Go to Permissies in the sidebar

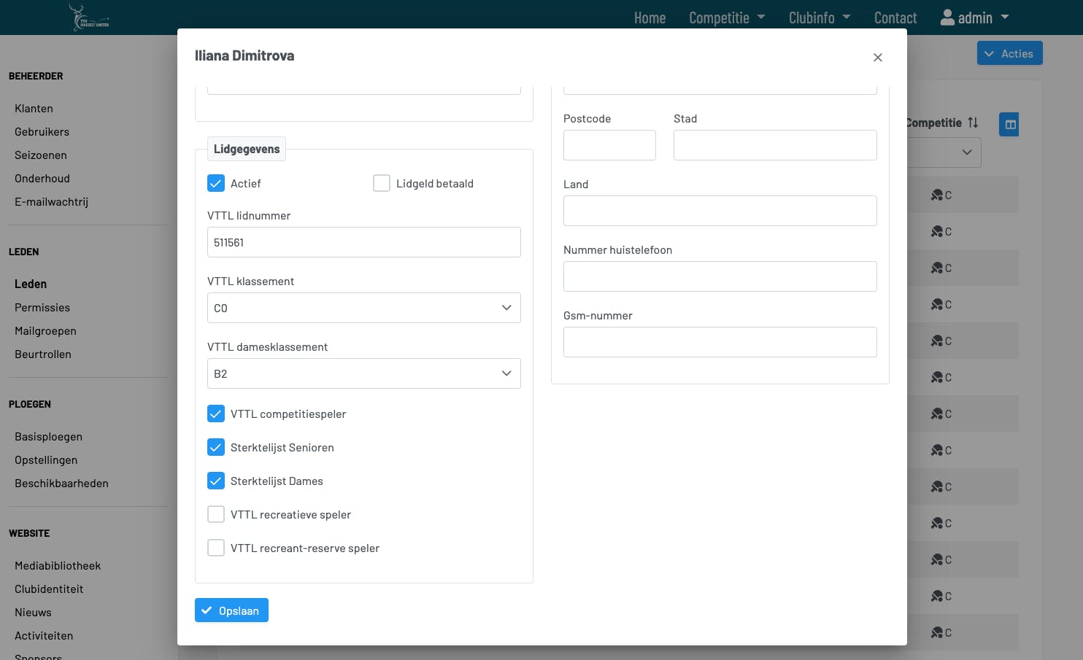pyautogui.click(x=42, y=308)
